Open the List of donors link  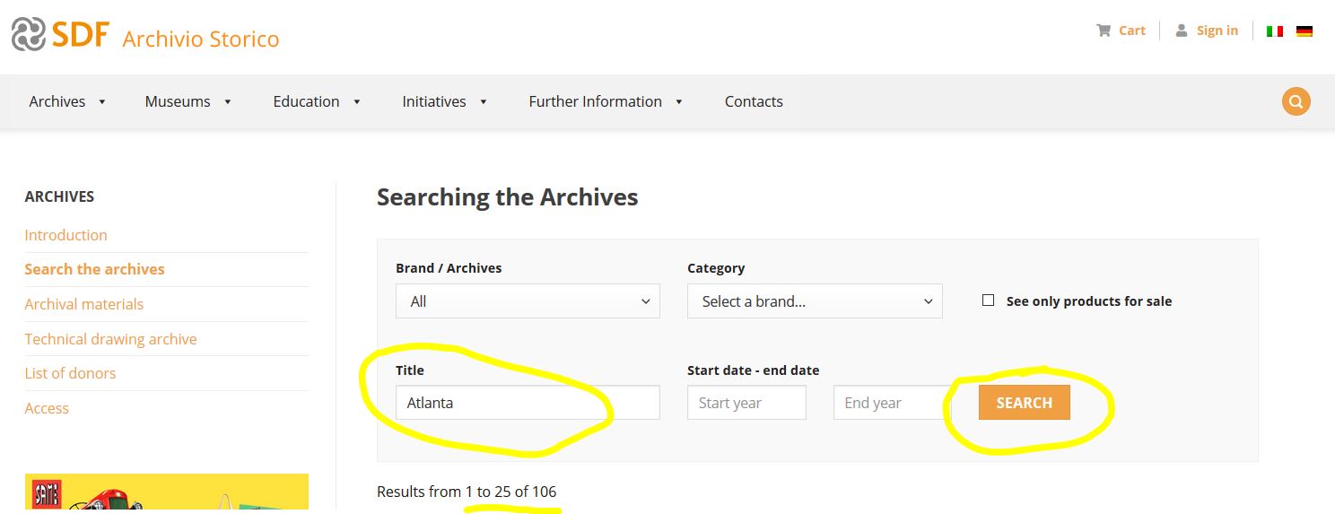pyautogui.click(x=70, y=373)
